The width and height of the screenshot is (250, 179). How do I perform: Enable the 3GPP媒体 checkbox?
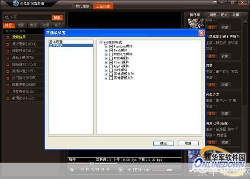coord(111,70)
